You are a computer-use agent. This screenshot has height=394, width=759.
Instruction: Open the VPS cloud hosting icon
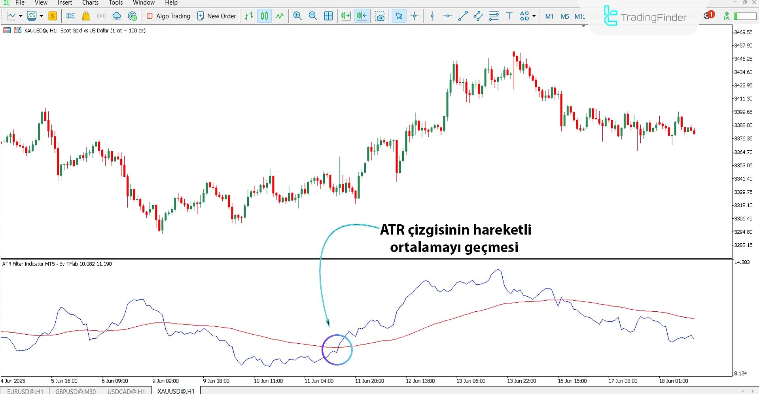(117, 16)
